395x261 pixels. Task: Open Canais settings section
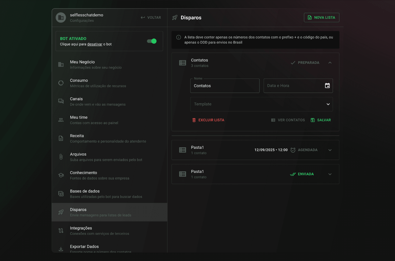point(110,101)
